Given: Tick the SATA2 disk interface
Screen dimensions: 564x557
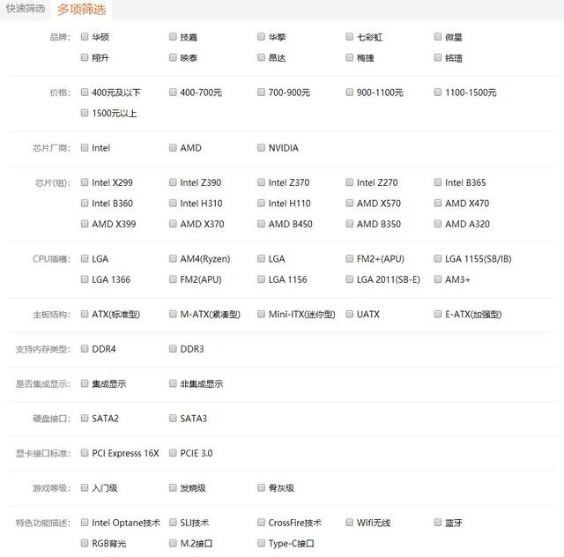Looking at the screenshot, I should (85, 418).
